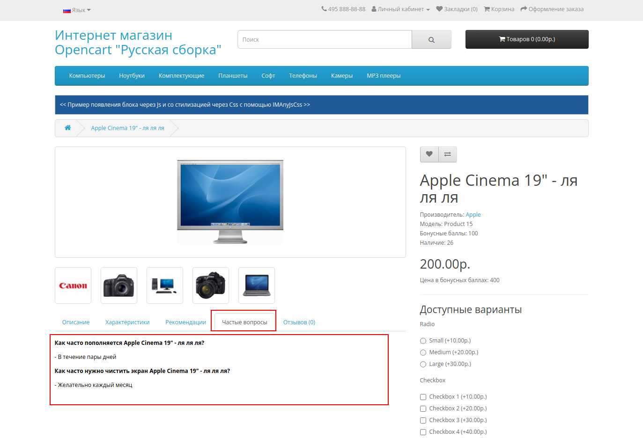Screen dimensions: 643x438
Task: Select the Medium (+20.00р.) radio option
Action: (x=423, y=352)
